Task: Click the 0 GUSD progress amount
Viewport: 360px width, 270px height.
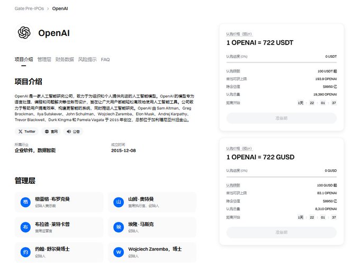Action: [x=331, y=170]
